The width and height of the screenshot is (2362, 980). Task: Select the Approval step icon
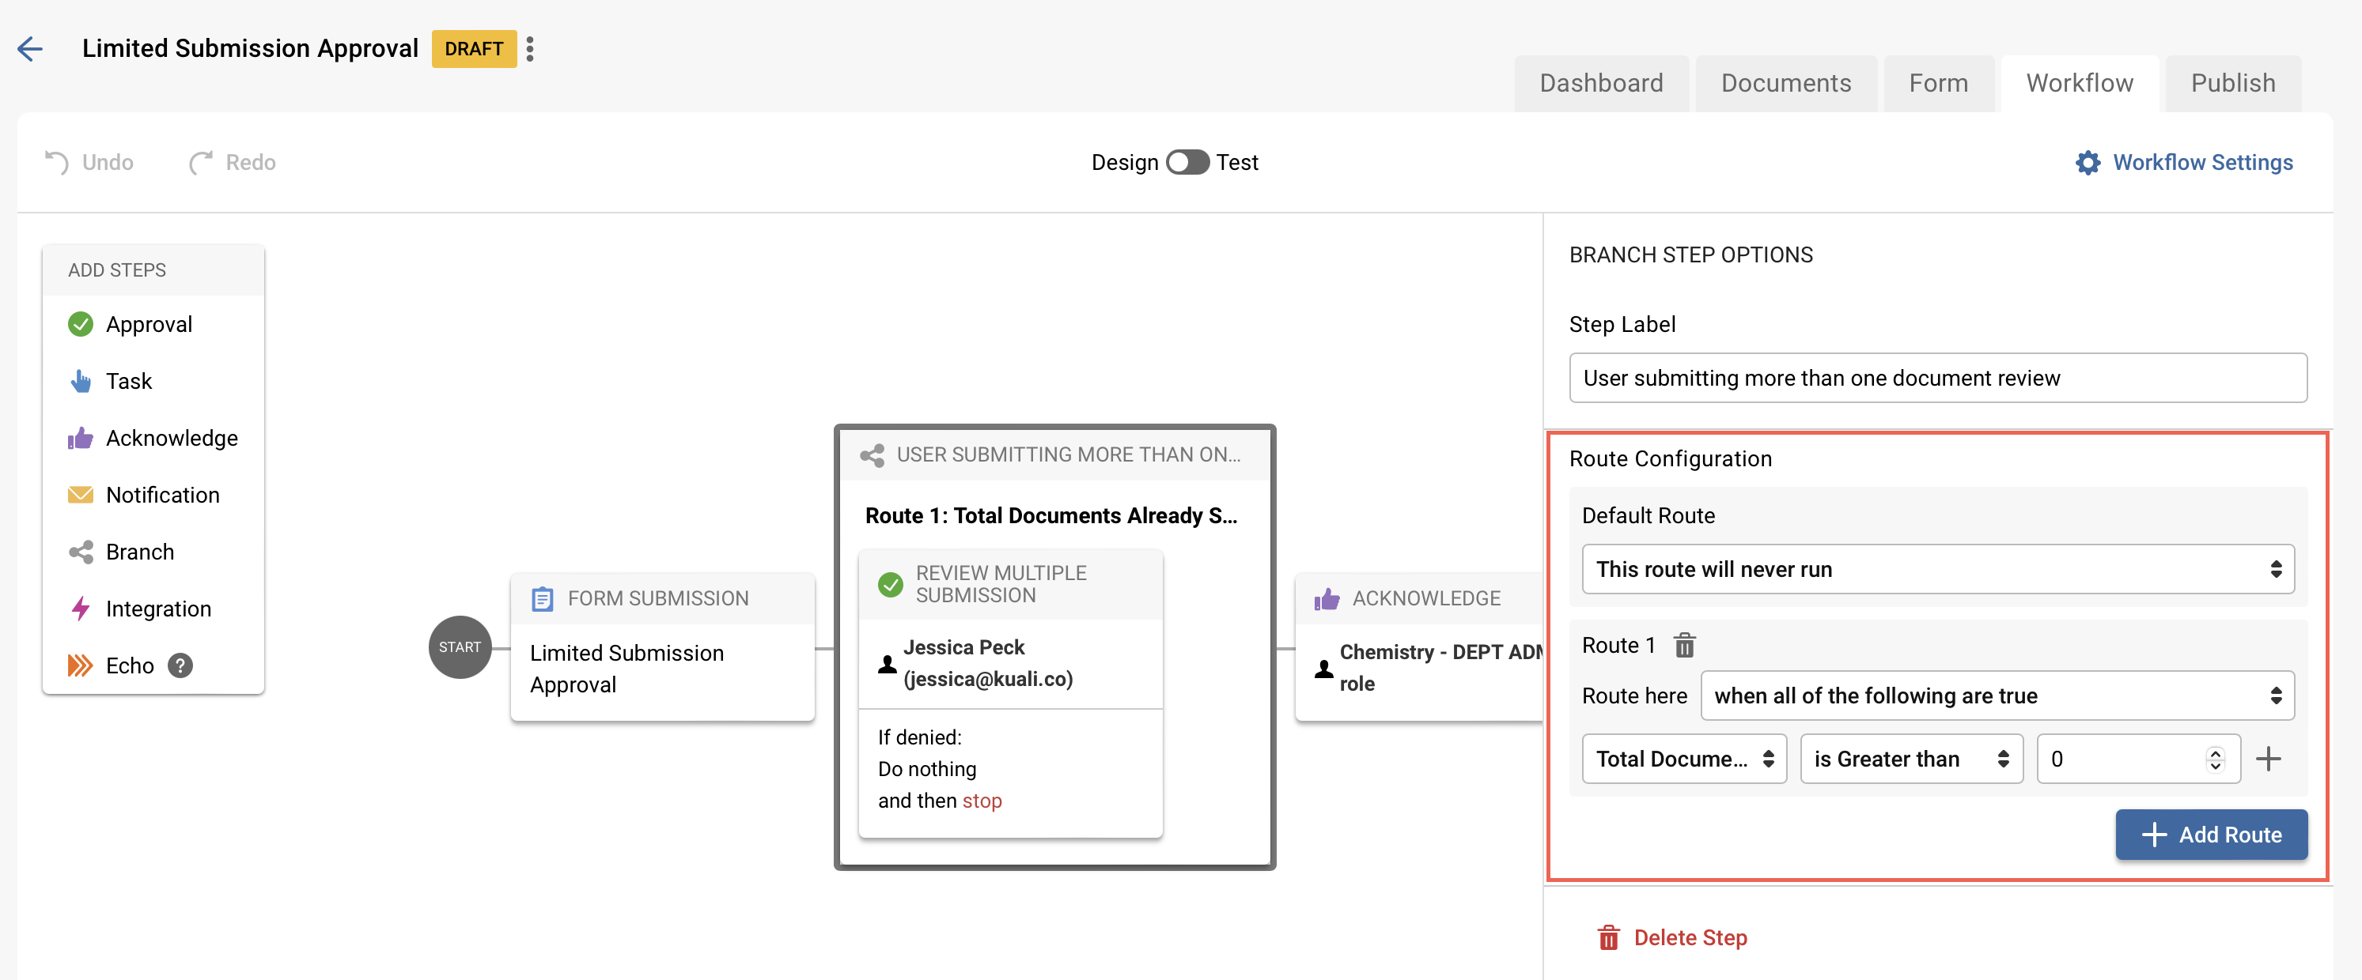(81, 324)
